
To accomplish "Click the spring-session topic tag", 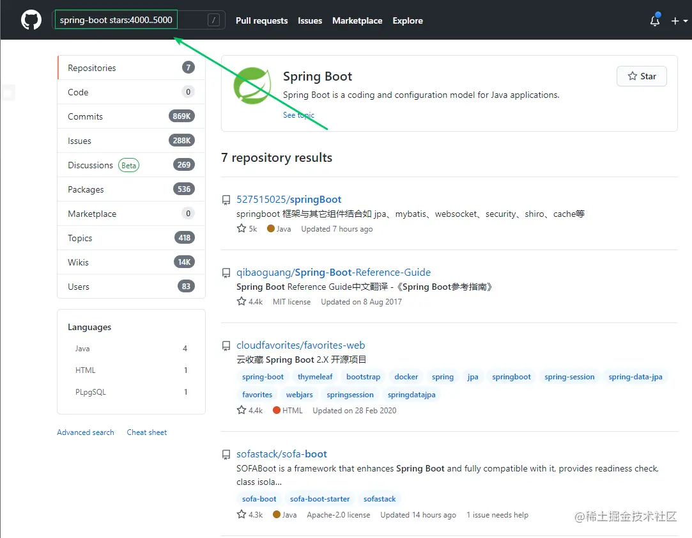I will tap(569, 377).
